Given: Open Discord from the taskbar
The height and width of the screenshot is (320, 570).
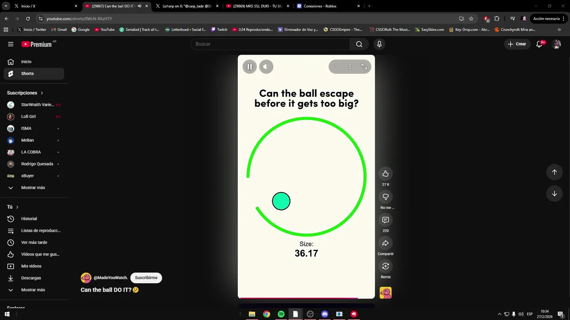Looking at the screenshot, I should coord(325,314).
